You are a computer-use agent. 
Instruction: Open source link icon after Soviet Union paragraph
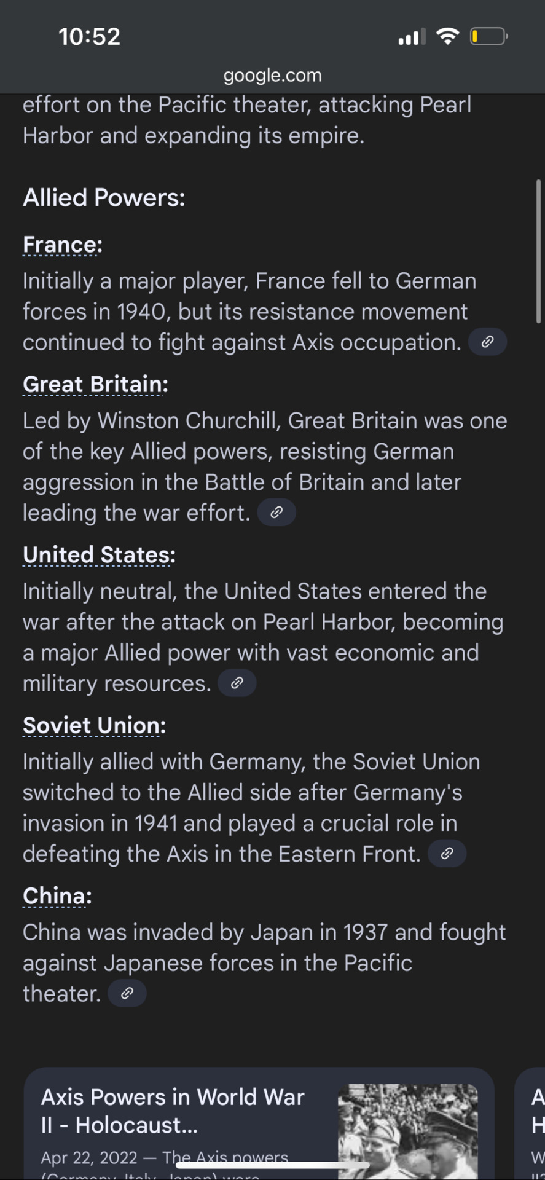click(x=447, y=854)
